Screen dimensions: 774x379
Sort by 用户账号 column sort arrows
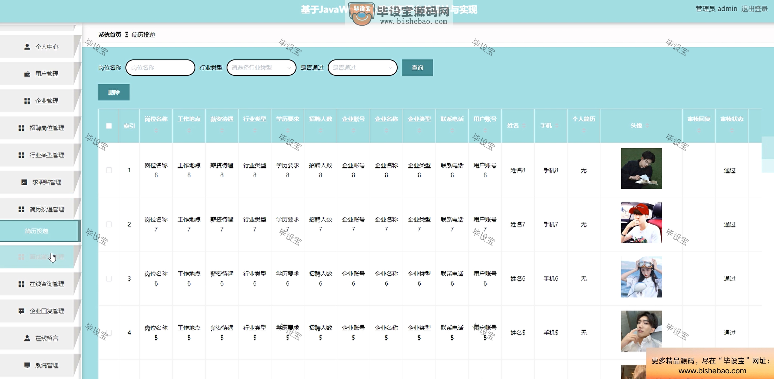[485, 130]
